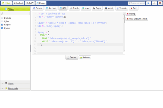Open the Export toolbar option

[97, 8]
